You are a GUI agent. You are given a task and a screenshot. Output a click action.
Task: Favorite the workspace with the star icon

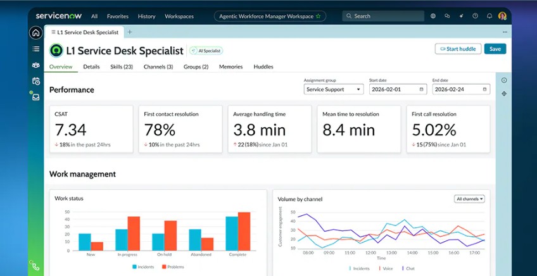tap(318, 16)
